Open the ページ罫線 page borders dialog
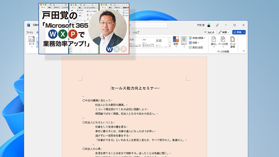This screenshot has height=157, width=279. tap(233, 42)
